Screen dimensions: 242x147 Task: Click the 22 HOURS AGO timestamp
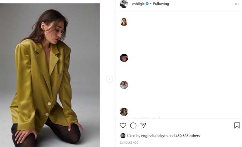coord(129,143)
